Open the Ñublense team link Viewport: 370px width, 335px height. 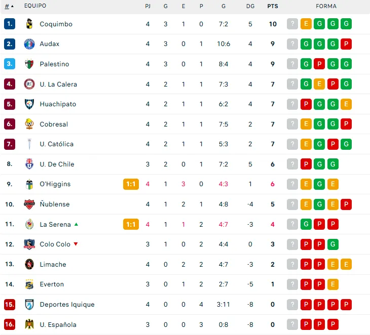click(55, 204)
